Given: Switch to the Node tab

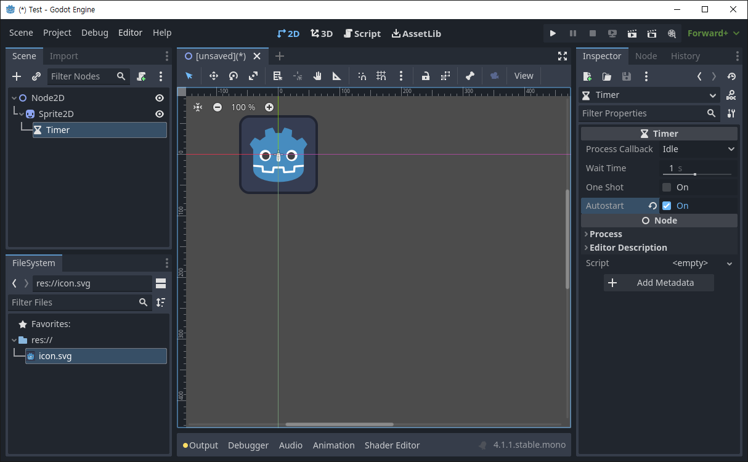Looking at the screenshot, I should tap(646, 56).
